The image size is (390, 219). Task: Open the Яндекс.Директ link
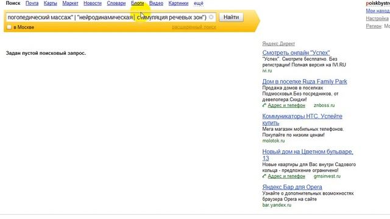point(278,44)
